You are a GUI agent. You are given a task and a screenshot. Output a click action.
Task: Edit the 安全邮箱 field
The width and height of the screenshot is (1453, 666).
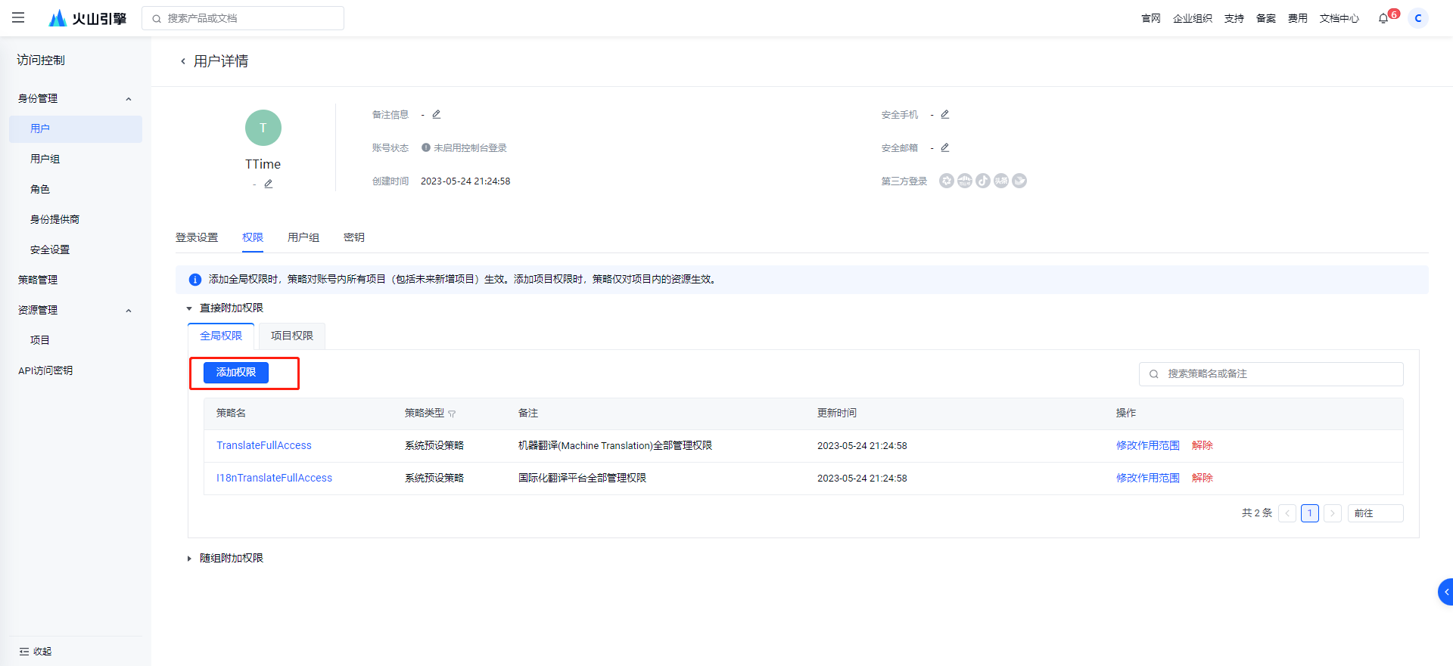tap(944, 147)
